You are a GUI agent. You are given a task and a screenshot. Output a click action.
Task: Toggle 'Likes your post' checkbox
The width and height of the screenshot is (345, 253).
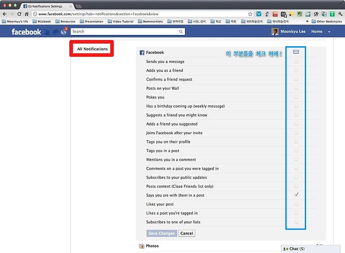pyautogui.click(x=296, y=204)
